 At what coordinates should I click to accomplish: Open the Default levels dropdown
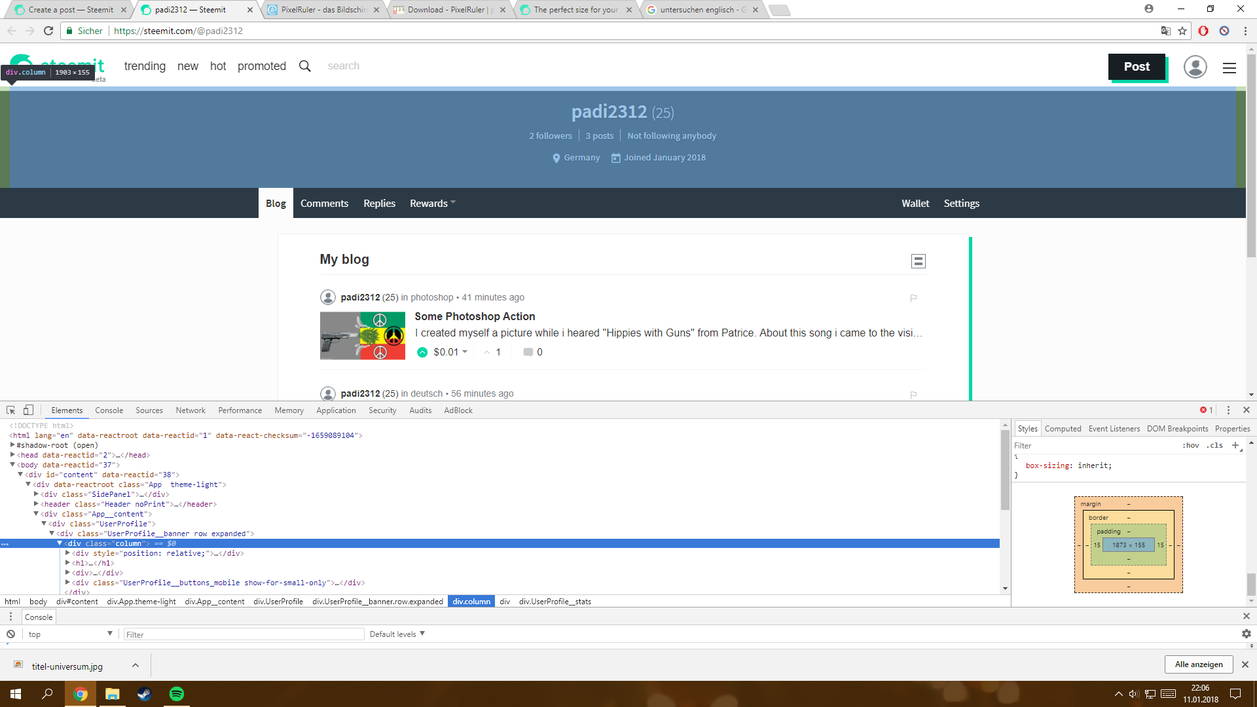[x=397, y=634]
